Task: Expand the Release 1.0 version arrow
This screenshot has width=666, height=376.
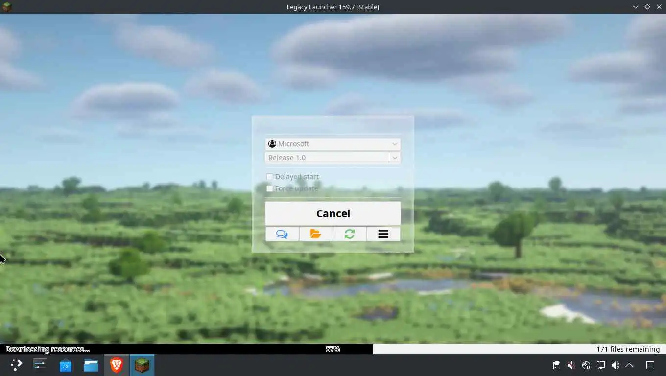Action: click(395, 158)
